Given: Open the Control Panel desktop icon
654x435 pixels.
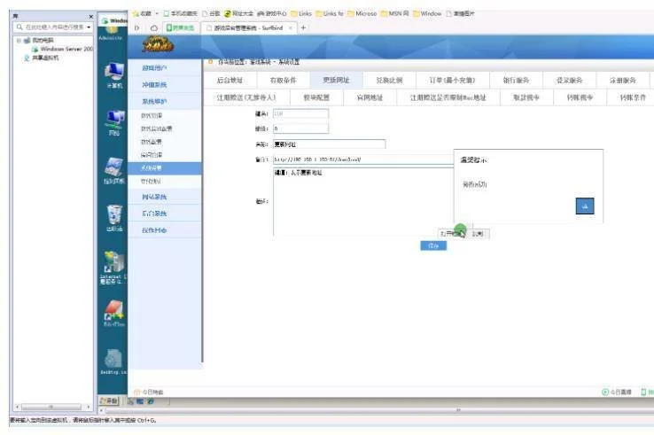Looking at the screenshot, I should [x=114, y=167].
